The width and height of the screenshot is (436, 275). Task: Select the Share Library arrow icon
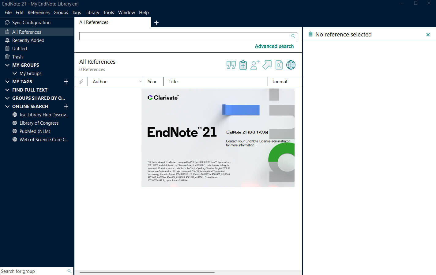click(267, 65)
